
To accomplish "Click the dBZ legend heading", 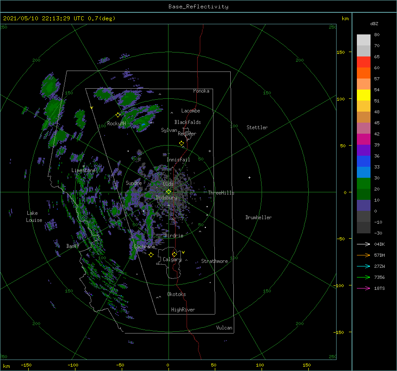I will tap(374, 23).
